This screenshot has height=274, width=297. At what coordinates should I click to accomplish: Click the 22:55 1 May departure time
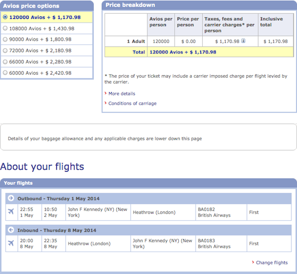point(30,212)
